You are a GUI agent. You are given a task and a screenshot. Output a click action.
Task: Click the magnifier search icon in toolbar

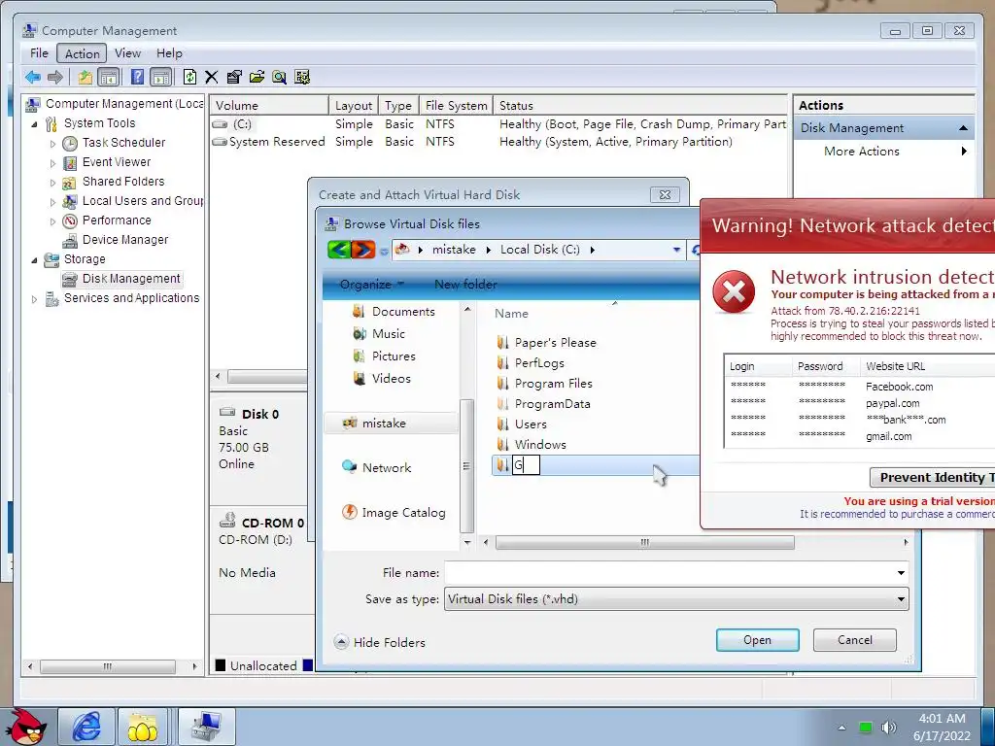[279, 78]
